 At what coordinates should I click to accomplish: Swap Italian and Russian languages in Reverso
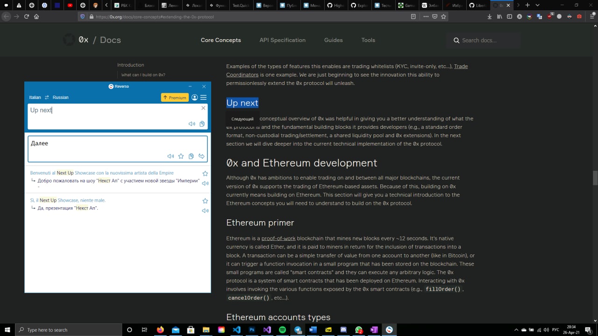point(47,98)
